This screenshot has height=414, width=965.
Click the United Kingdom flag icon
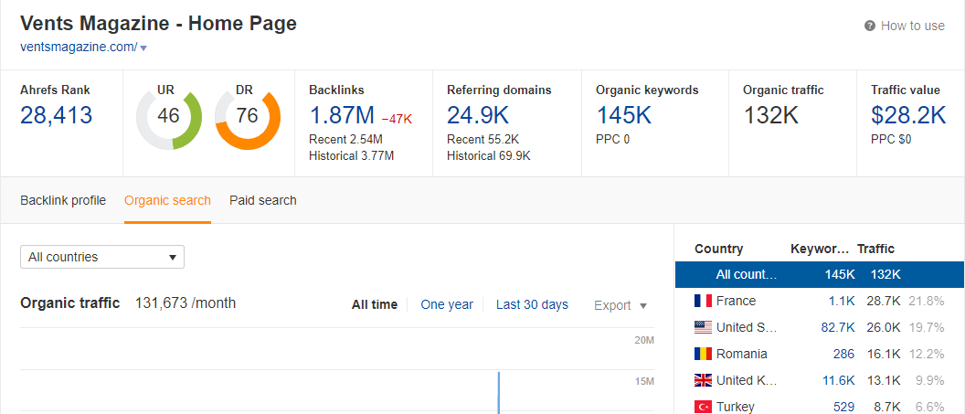pos(703,380)
